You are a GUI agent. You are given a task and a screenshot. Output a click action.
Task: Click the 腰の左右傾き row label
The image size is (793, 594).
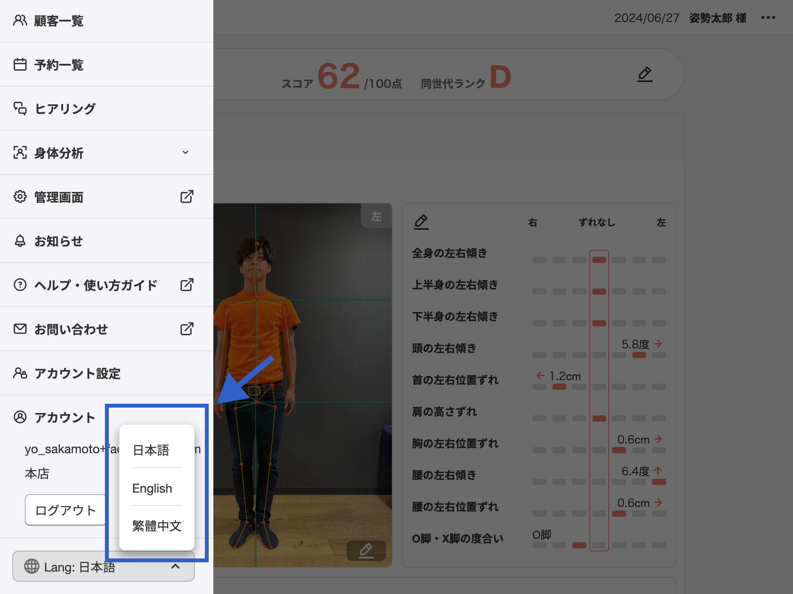click(x=444, y=475)
